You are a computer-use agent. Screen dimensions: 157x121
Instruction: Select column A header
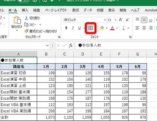[18, 54]
